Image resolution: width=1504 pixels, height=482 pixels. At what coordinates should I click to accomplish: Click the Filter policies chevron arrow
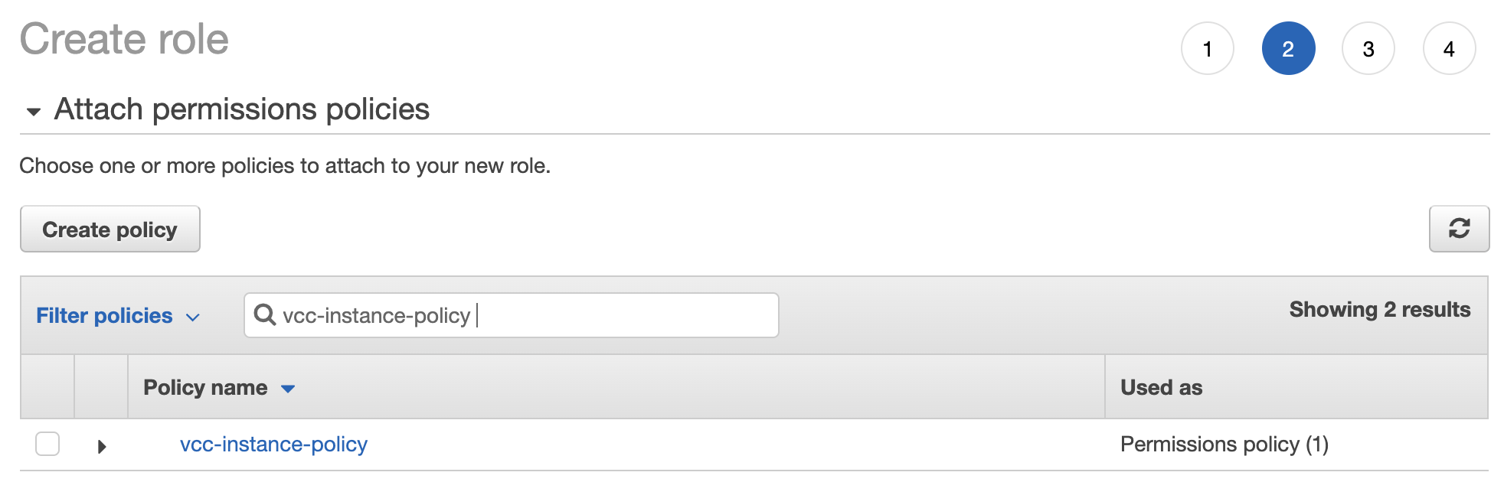tap(193, 317)
